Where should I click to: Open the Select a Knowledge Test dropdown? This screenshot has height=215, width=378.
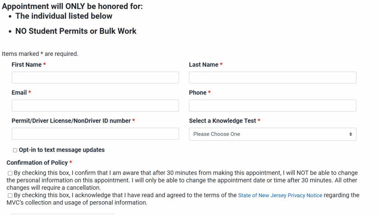click(272, 134)
